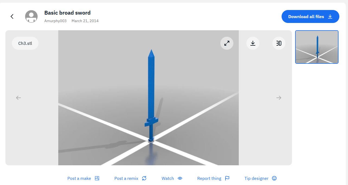
Task: Click the Post a make link
Action: pyautogui.click(x=79, y=178)
